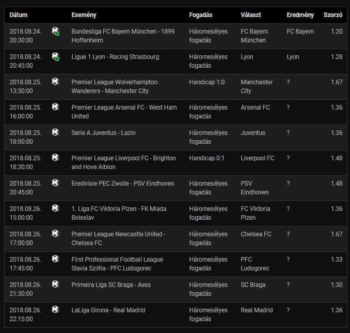The height and width of the screenshot is (333, 350).
Task: Click the soccer ball icon for Lyon - Racing Strasbourg
Action: 56,56
